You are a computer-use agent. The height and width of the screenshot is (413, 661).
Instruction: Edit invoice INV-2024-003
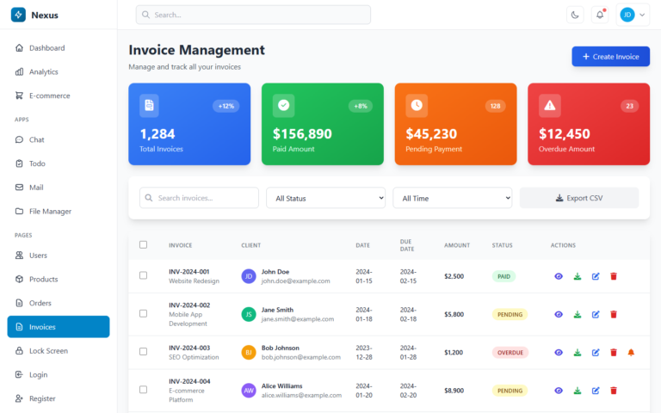(x=596, y=352)
